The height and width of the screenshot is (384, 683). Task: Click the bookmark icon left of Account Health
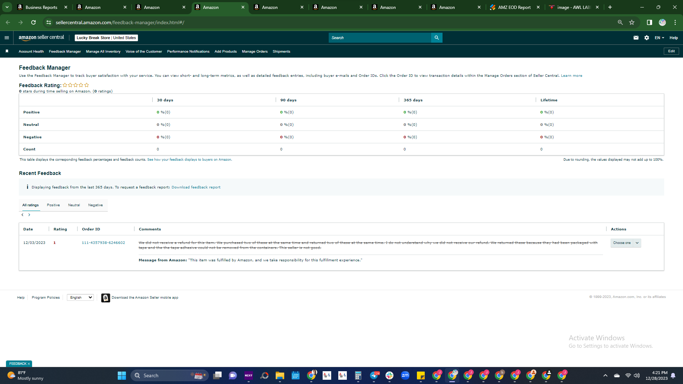pos(7,52)
